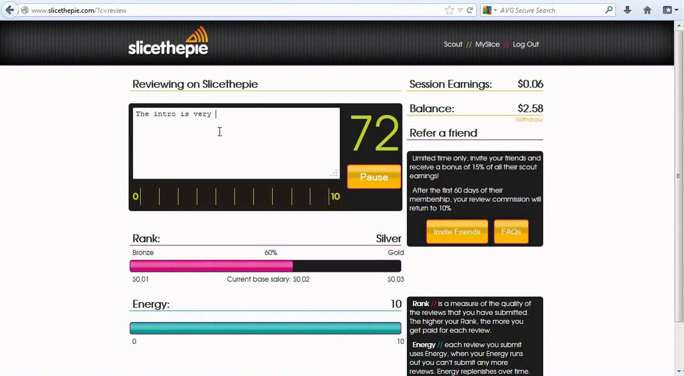Click the review textarea resize grip
684x376 pixels.
point(334,174)
